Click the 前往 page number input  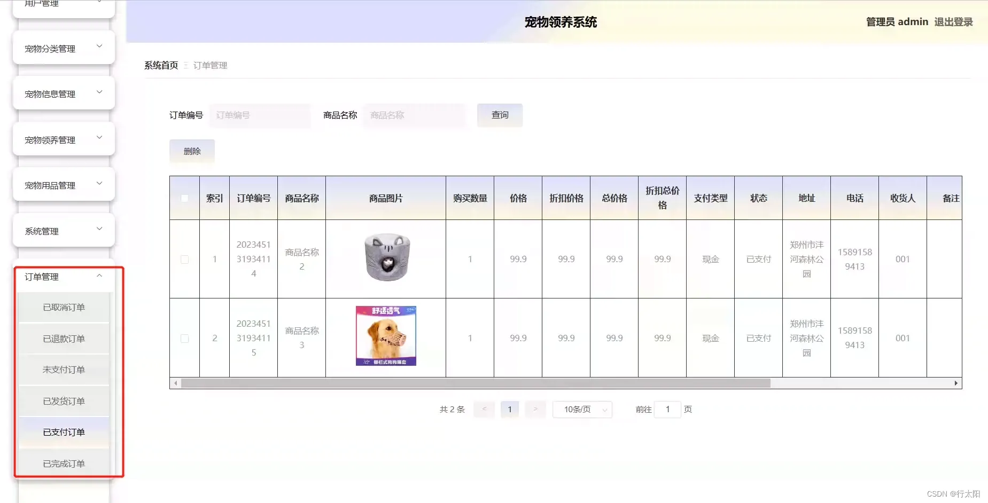tap(667, 410)
